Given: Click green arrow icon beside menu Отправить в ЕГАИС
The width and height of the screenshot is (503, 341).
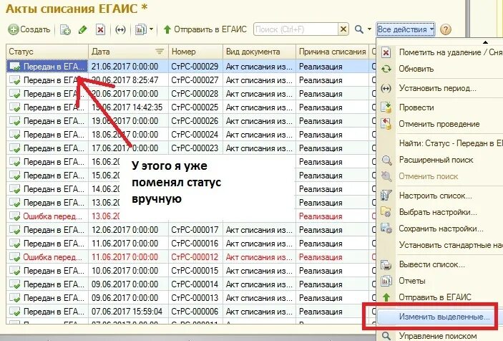Looking at the screenshot, I should pos(386,297).
